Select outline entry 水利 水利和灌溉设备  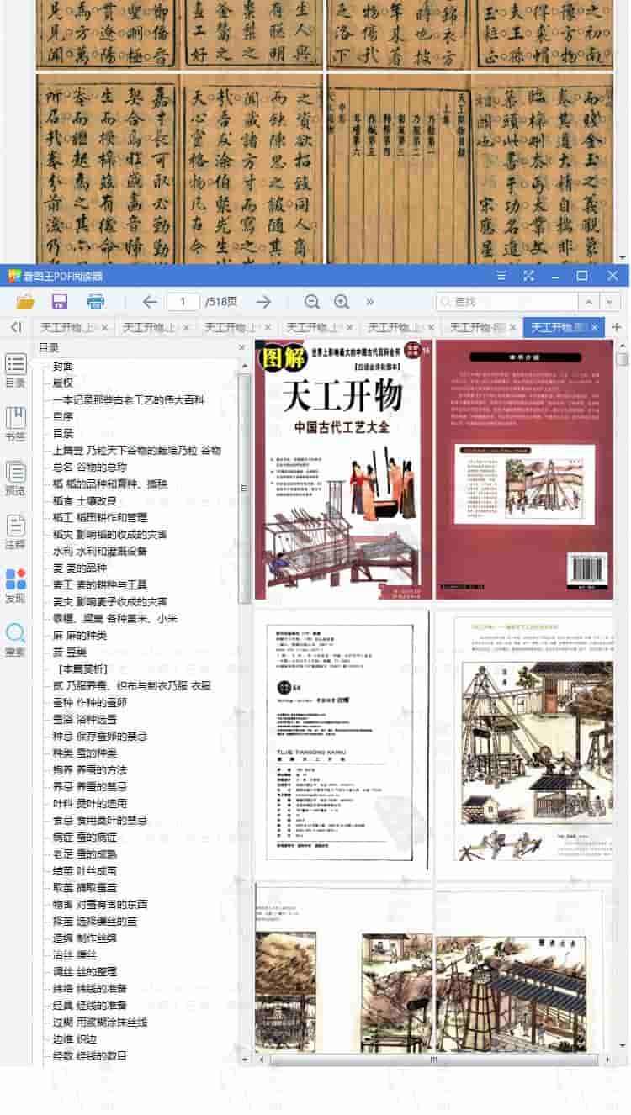click(x=100, y=551)
